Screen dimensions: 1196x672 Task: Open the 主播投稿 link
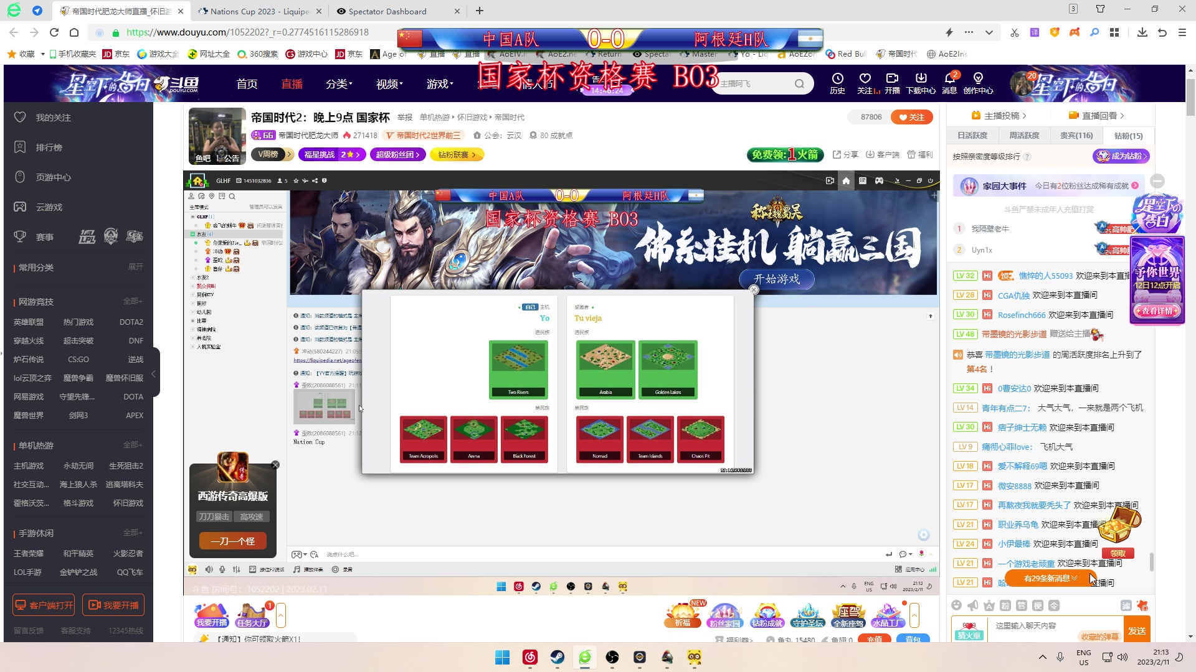click(x=999, y=116)
